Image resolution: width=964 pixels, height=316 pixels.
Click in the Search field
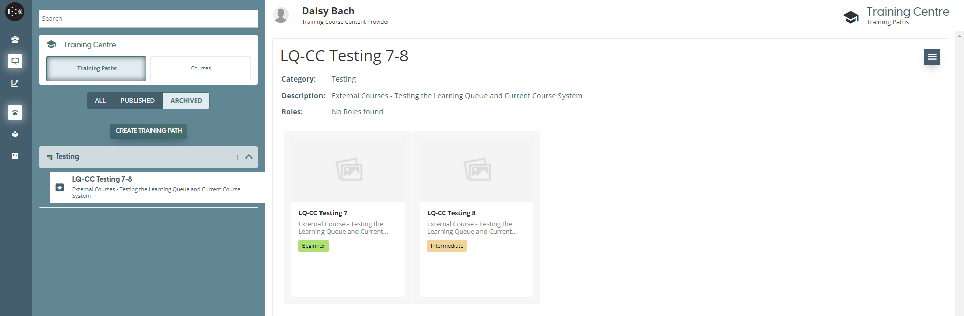[148, 19]
